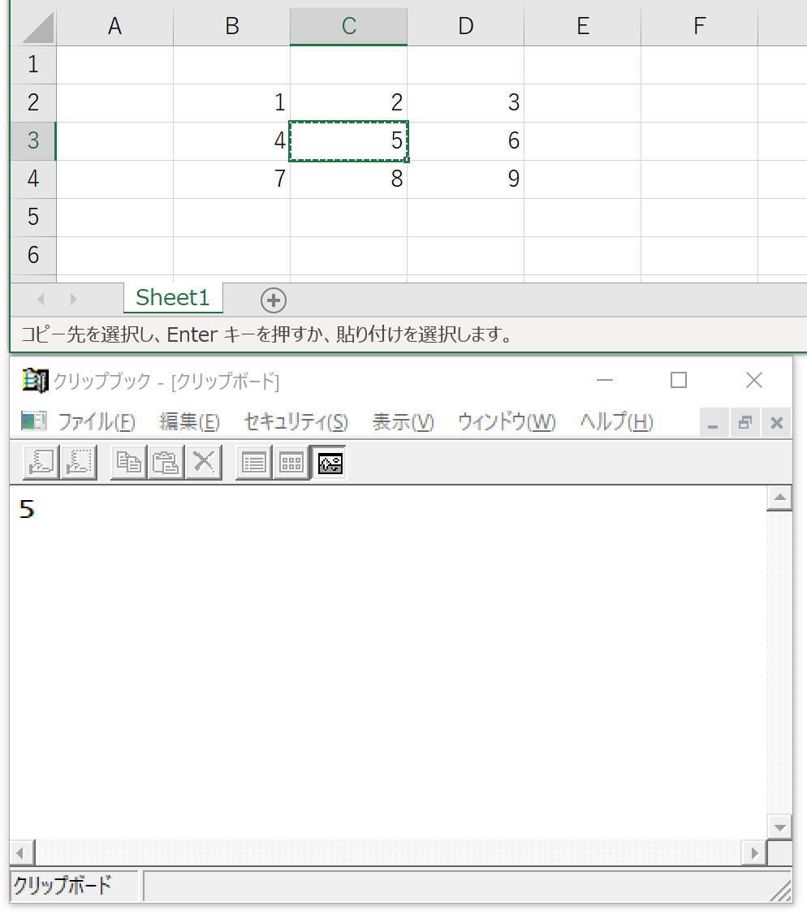
Task: Click the Delete X toolbar icon
Action: pos(203,463)
